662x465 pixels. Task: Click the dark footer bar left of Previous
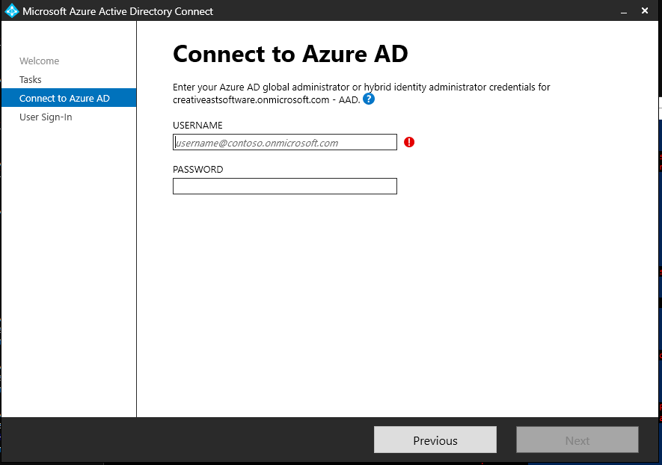coord(187,440)
